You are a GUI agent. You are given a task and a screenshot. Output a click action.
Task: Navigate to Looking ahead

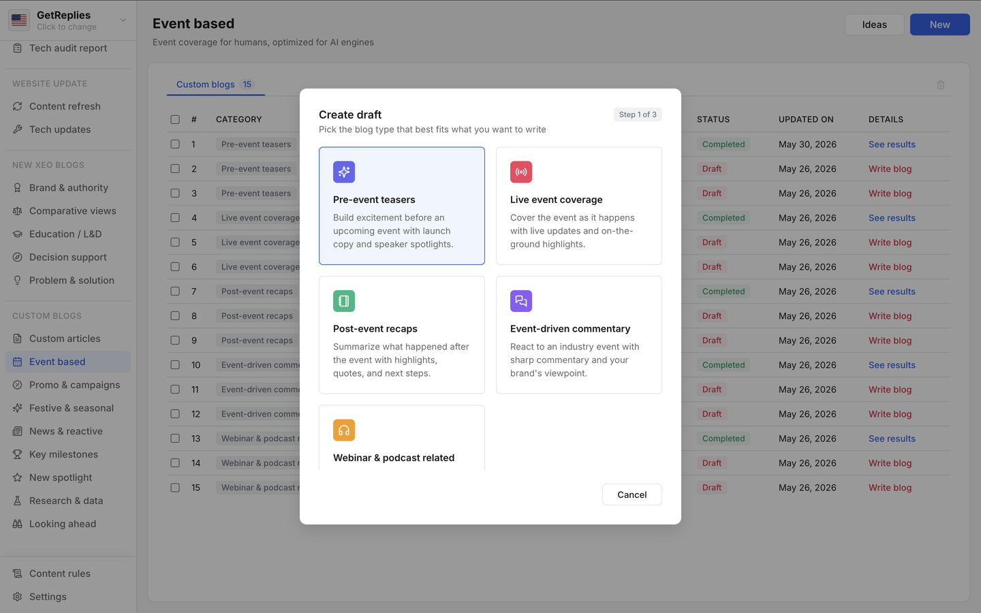[x=68, y=524]
